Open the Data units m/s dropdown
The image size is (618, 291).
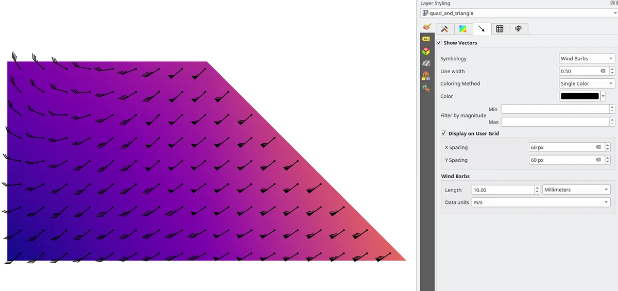point(541,202)
